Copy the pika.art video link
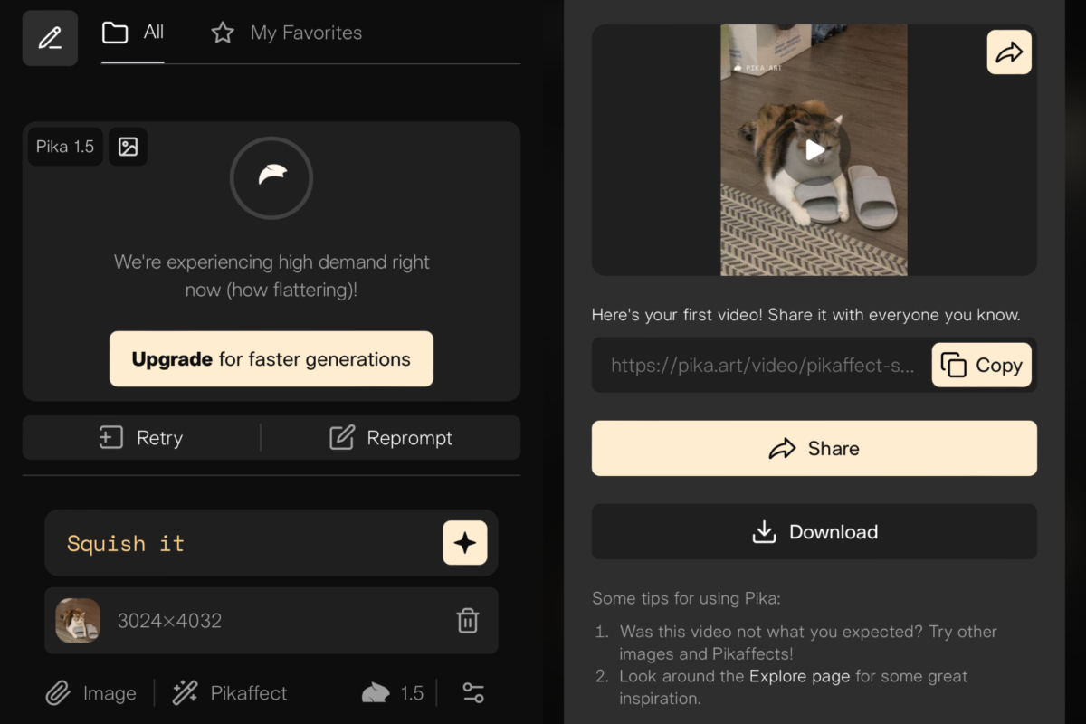1086x724 pixels. point(982,366)
